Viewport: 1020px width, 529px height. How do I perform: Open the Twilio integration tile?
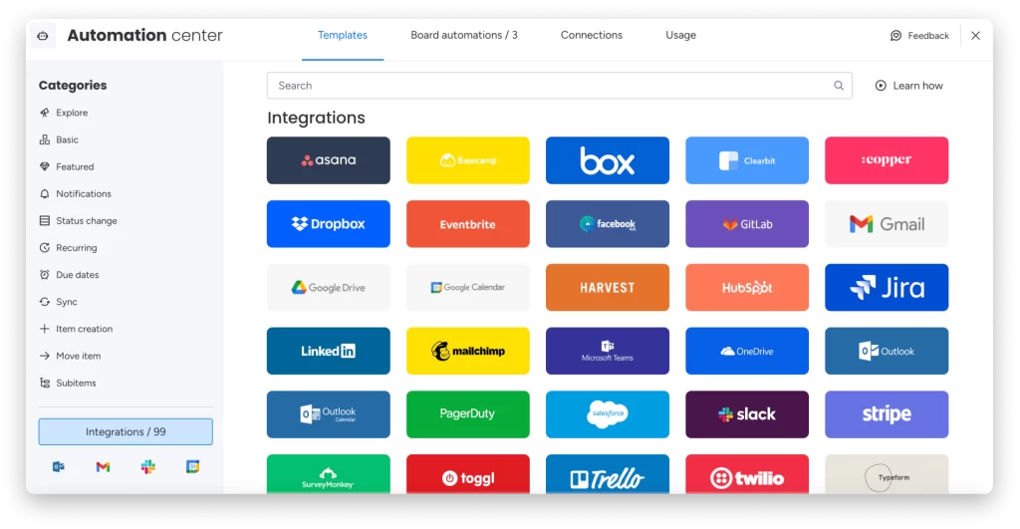pyautogui.click(x=747, y=474)
